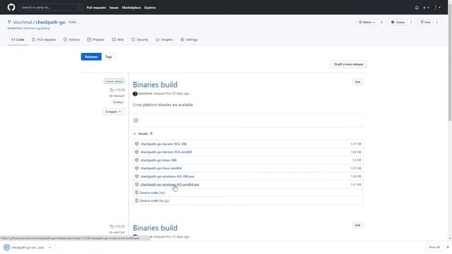452x254 pixels.
Task: Open the first Binaries build release title
Action: coord(155,85)
